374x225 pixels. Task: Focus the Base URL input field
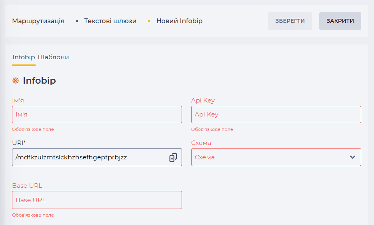pyautogui.click(x=97, y=200)
